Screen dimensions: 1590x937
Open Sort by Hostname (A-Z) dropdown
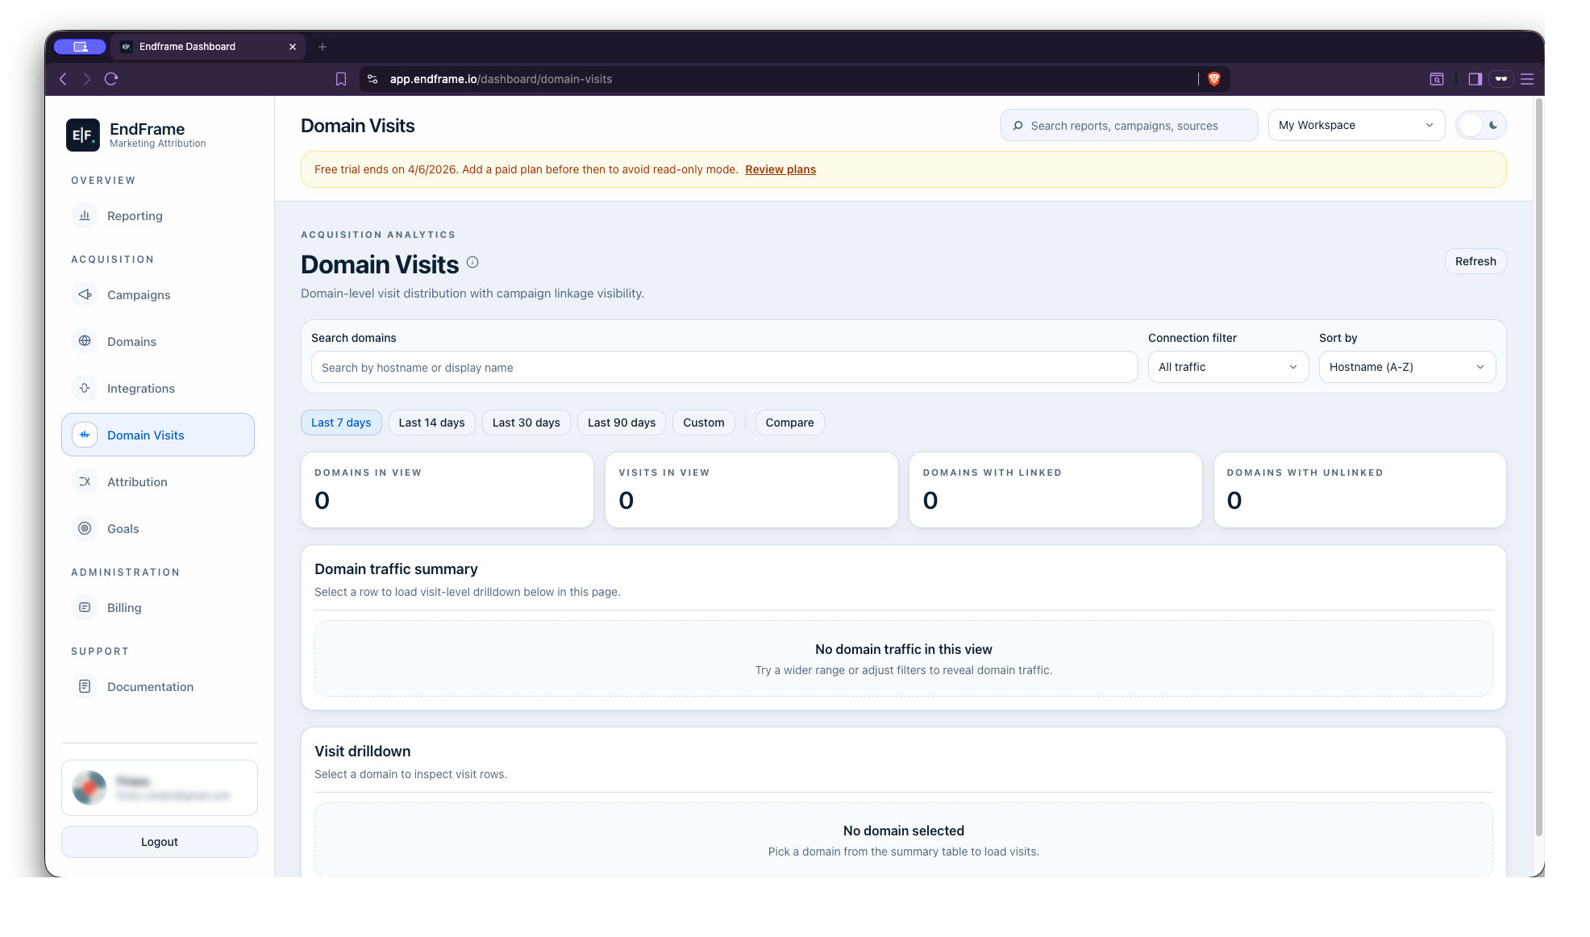point(1406,367)
